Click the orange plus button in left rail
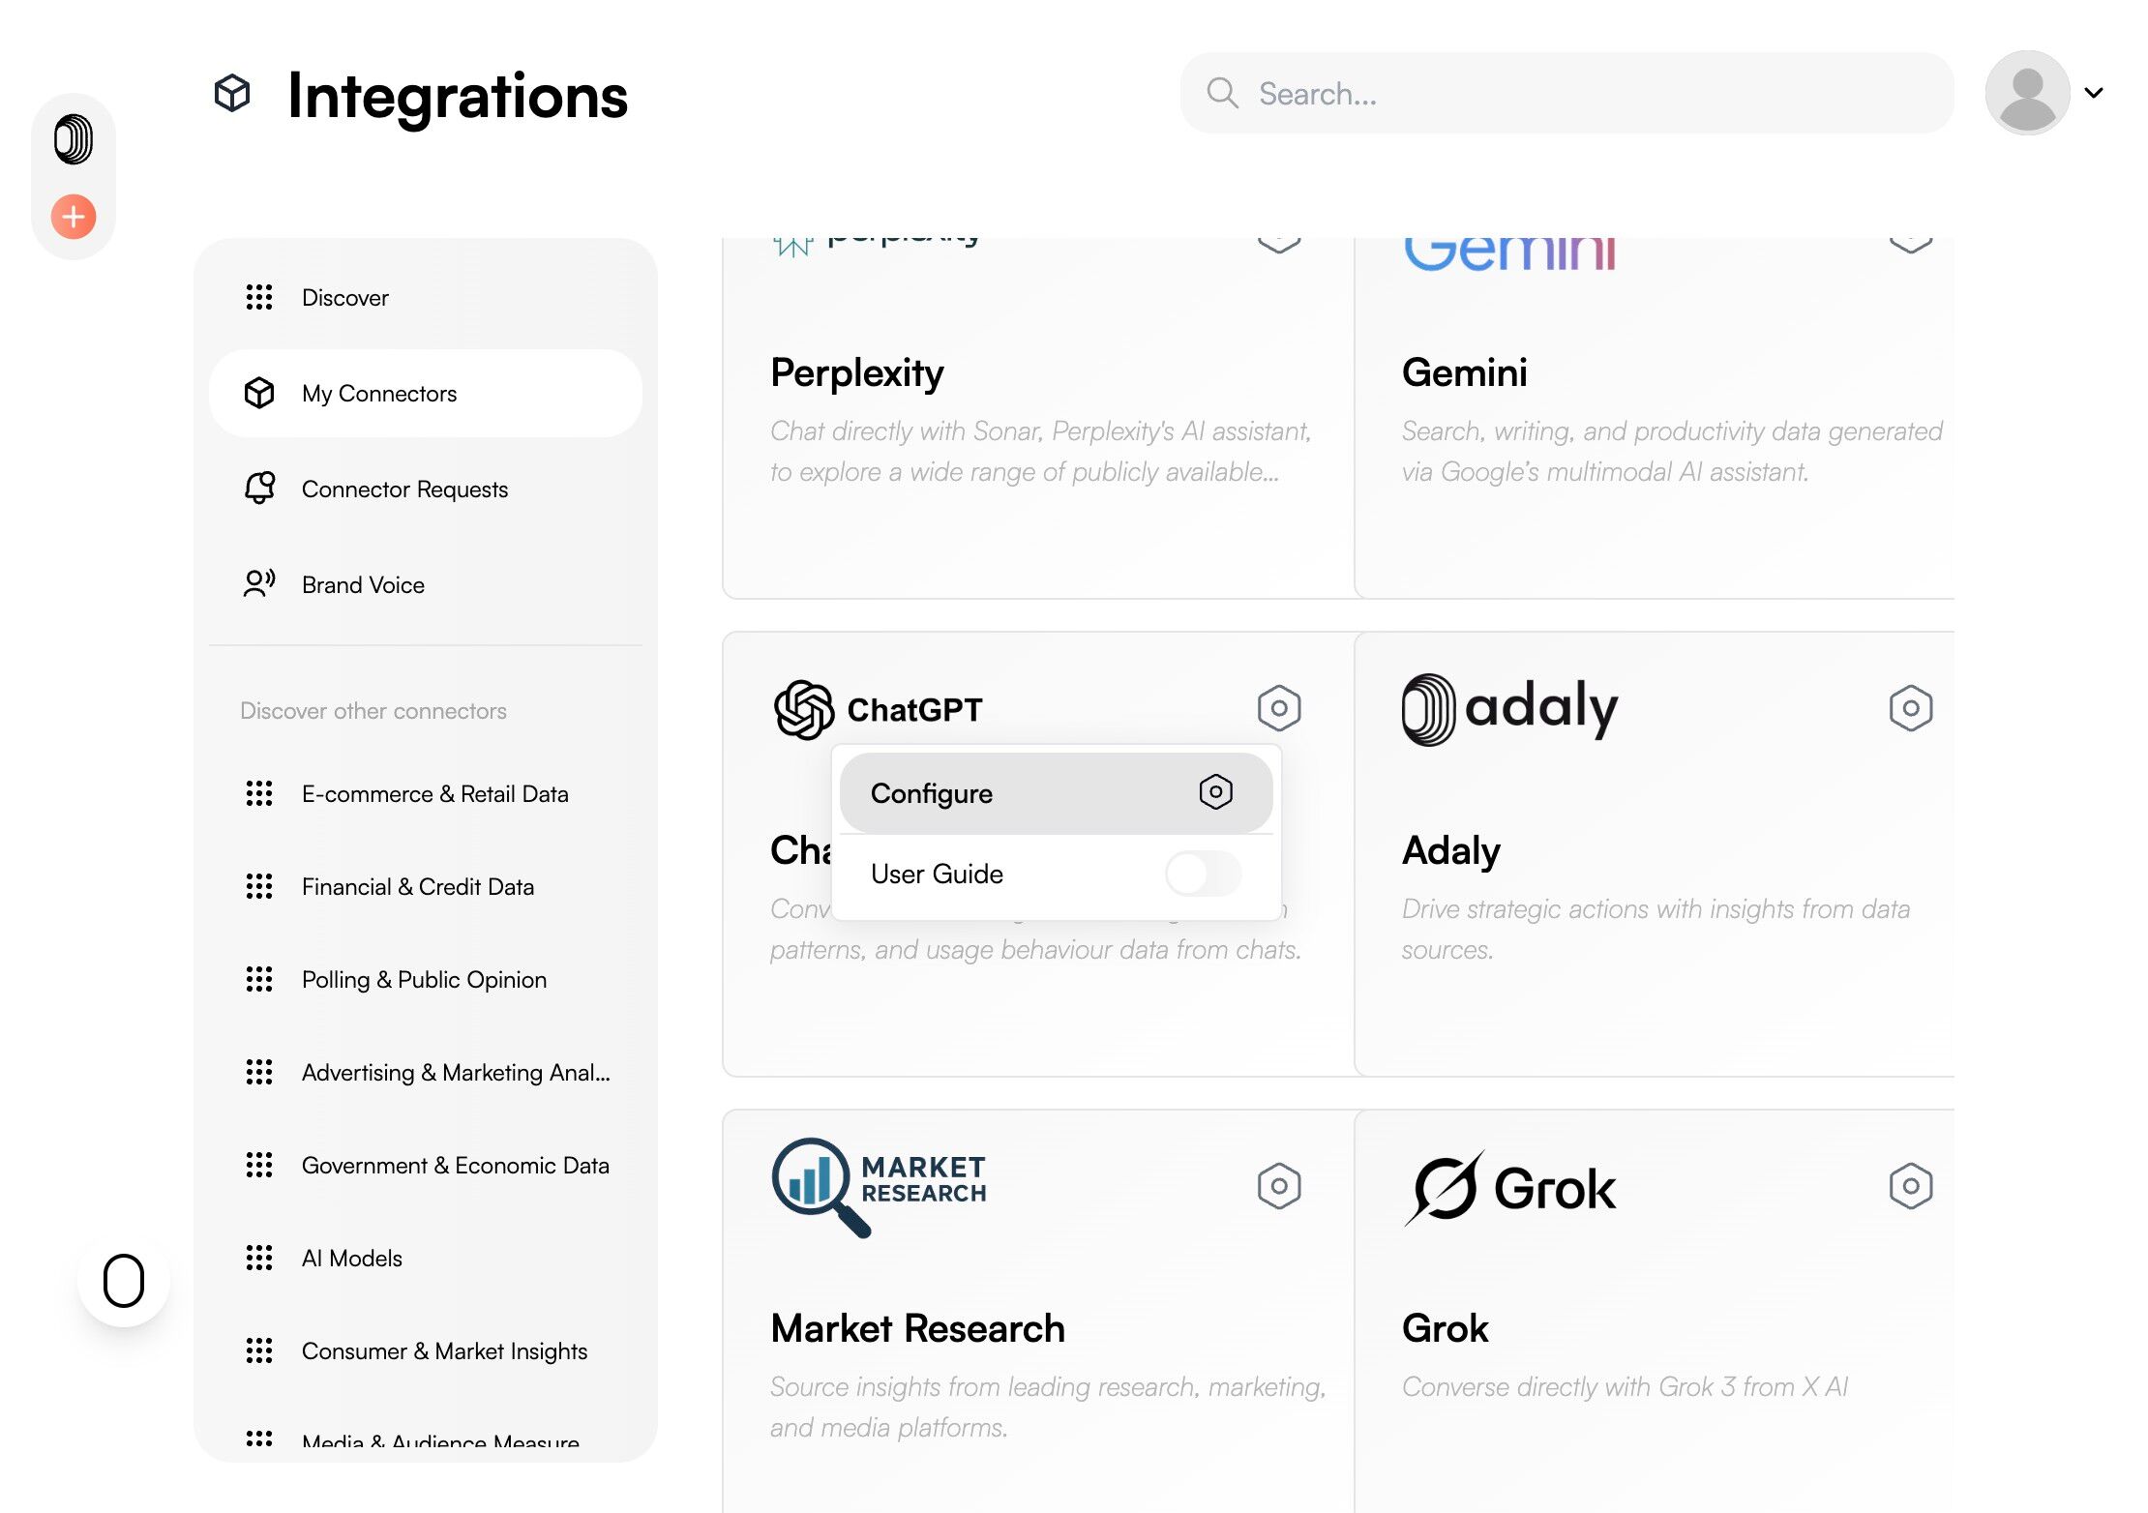Screen dimensions: 2148x1513 pyautogui.click(x=74, y=217)
